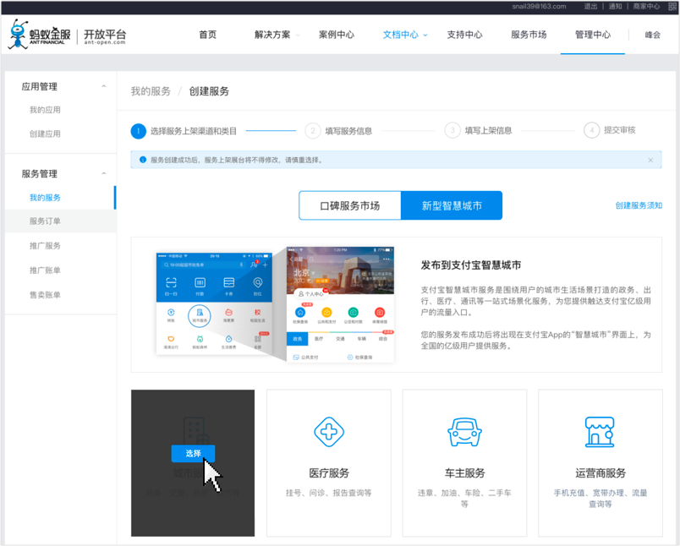Expand the 文档中心 dropdown arrow

pos(425,35)
